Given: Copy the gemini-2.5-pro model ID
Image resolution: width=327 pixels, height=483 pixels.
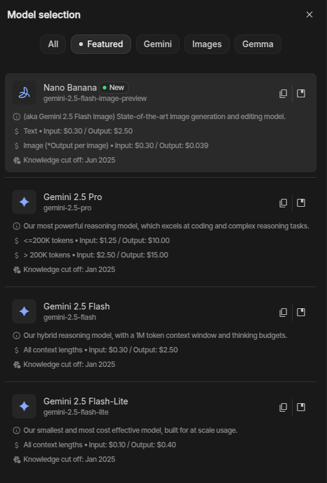Looking at the screenshot, I should [x=283, y=203].
